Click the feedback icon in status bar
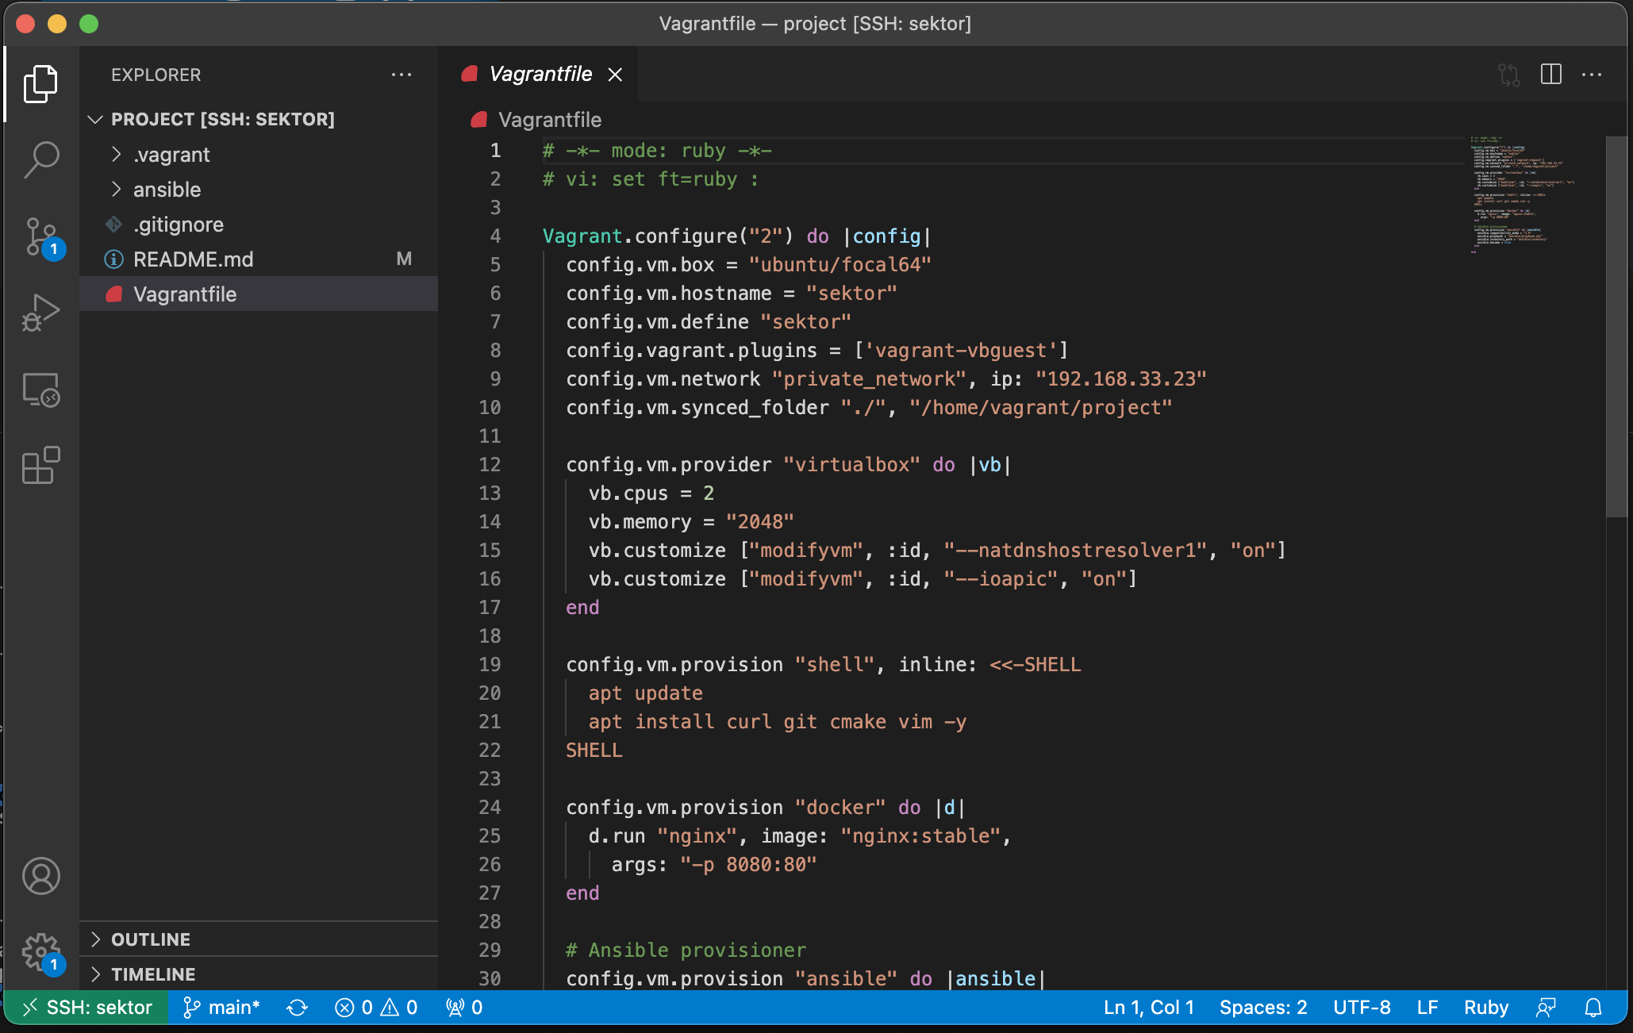 pyautogui.click(x=1546, y=1008)
